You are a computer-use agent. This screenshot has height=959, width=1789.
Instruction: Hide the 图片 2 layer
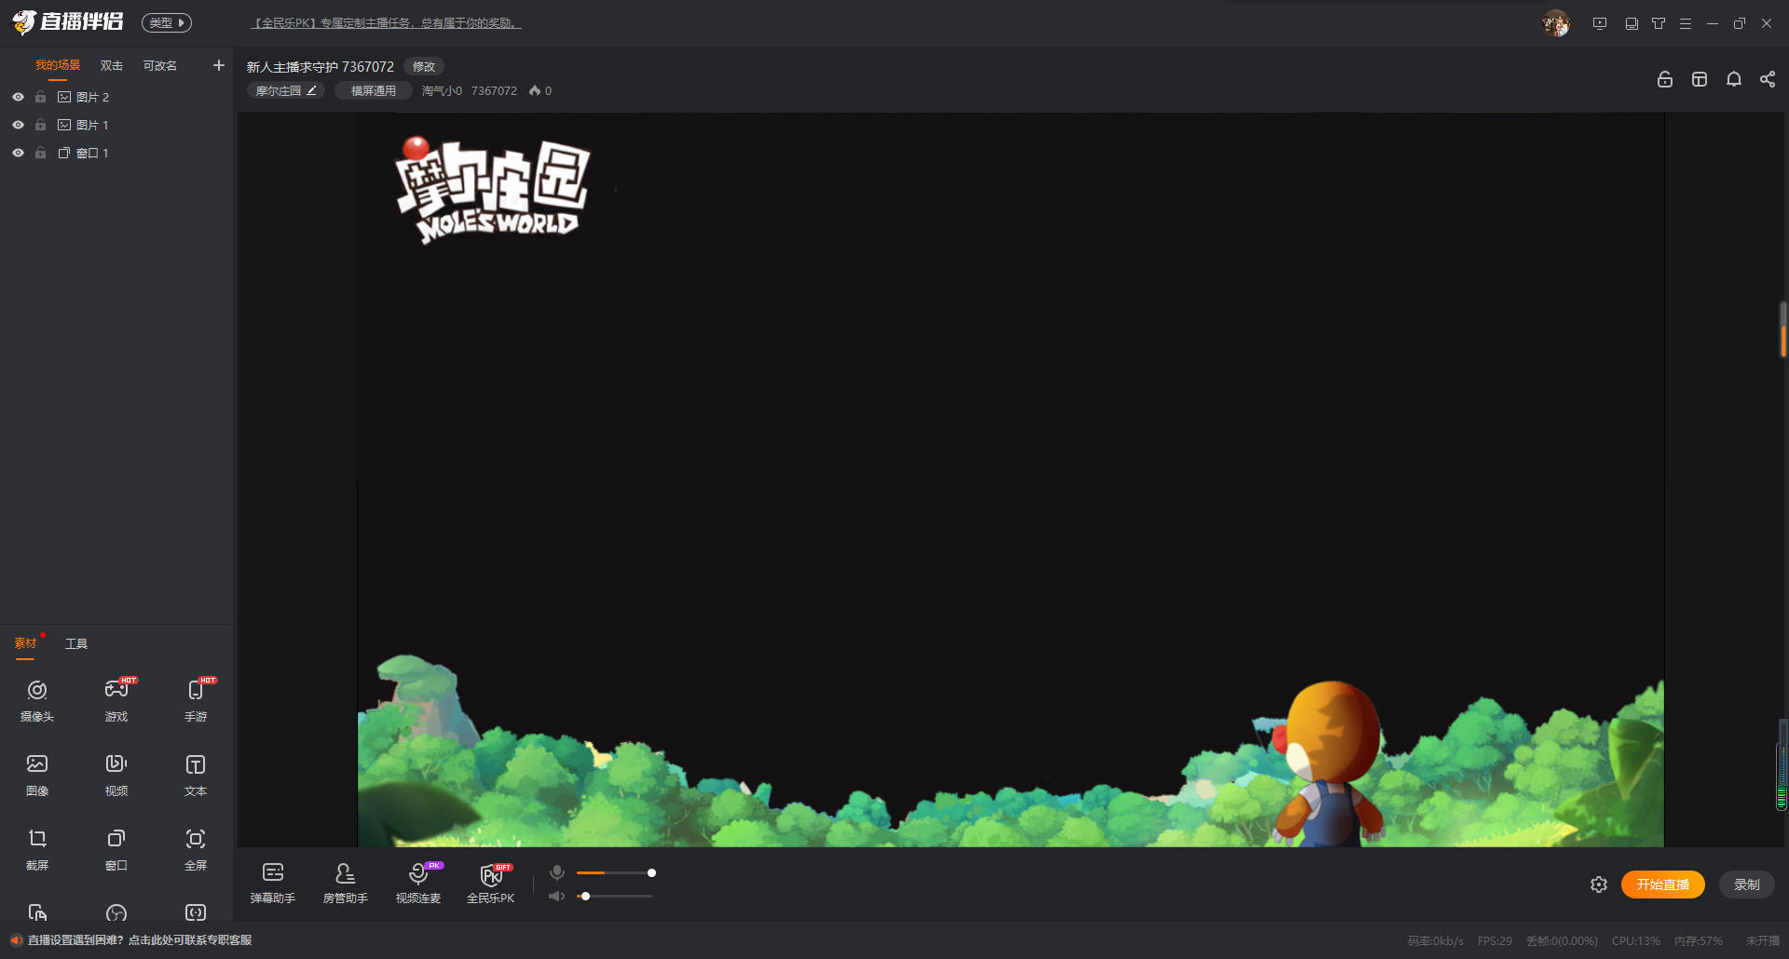click(18, 97)
